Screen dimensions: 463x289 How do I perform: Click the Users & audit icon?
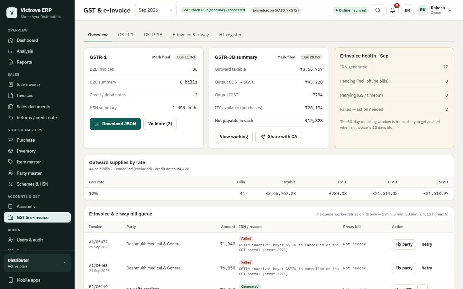click(x=11, y=240)
